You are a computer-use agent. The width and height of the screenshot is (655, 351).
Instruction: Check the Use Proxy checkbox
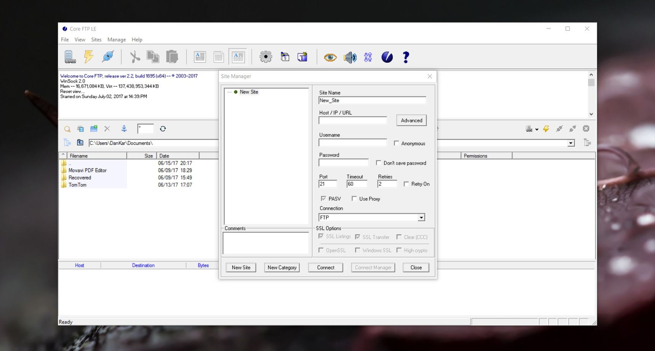pyautogui.click(x=354, y=199)
